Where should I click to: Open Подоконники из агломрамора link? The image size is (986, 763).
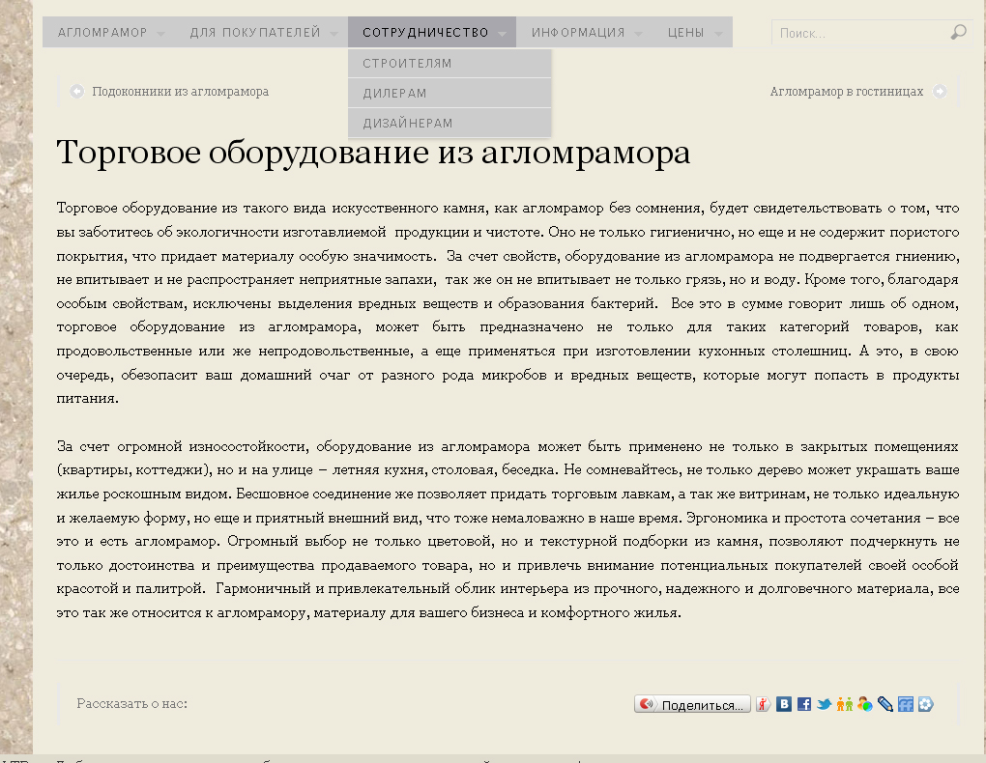pos(181,92)
